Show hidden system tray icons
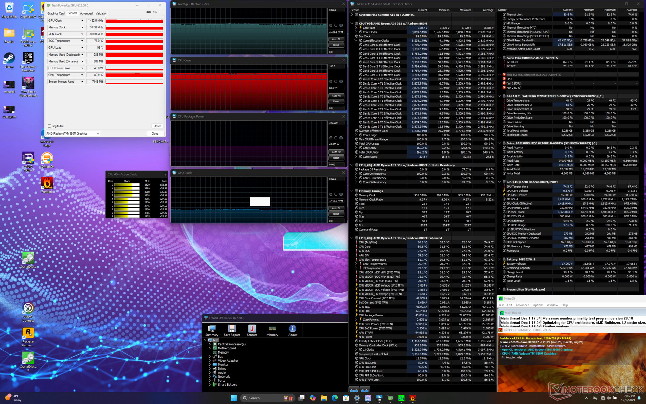 (587, 398)
